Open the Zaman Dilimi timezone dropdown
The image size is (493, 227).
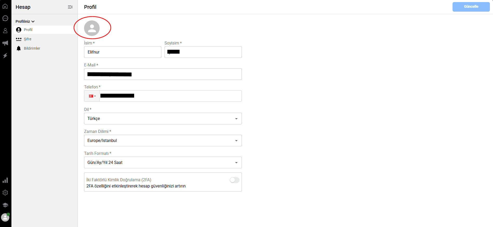pyautogui.click(x=163, y=140)
